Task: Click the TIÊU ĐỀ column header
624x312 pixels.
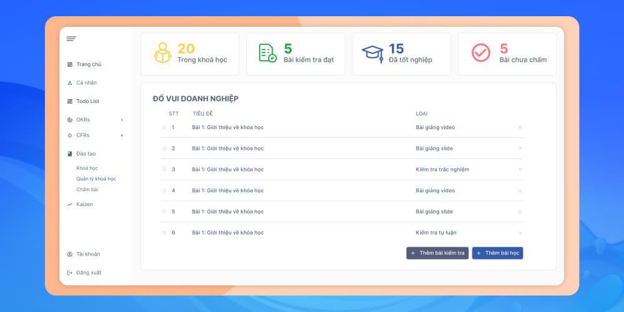Action: click(x=203, y=114)
